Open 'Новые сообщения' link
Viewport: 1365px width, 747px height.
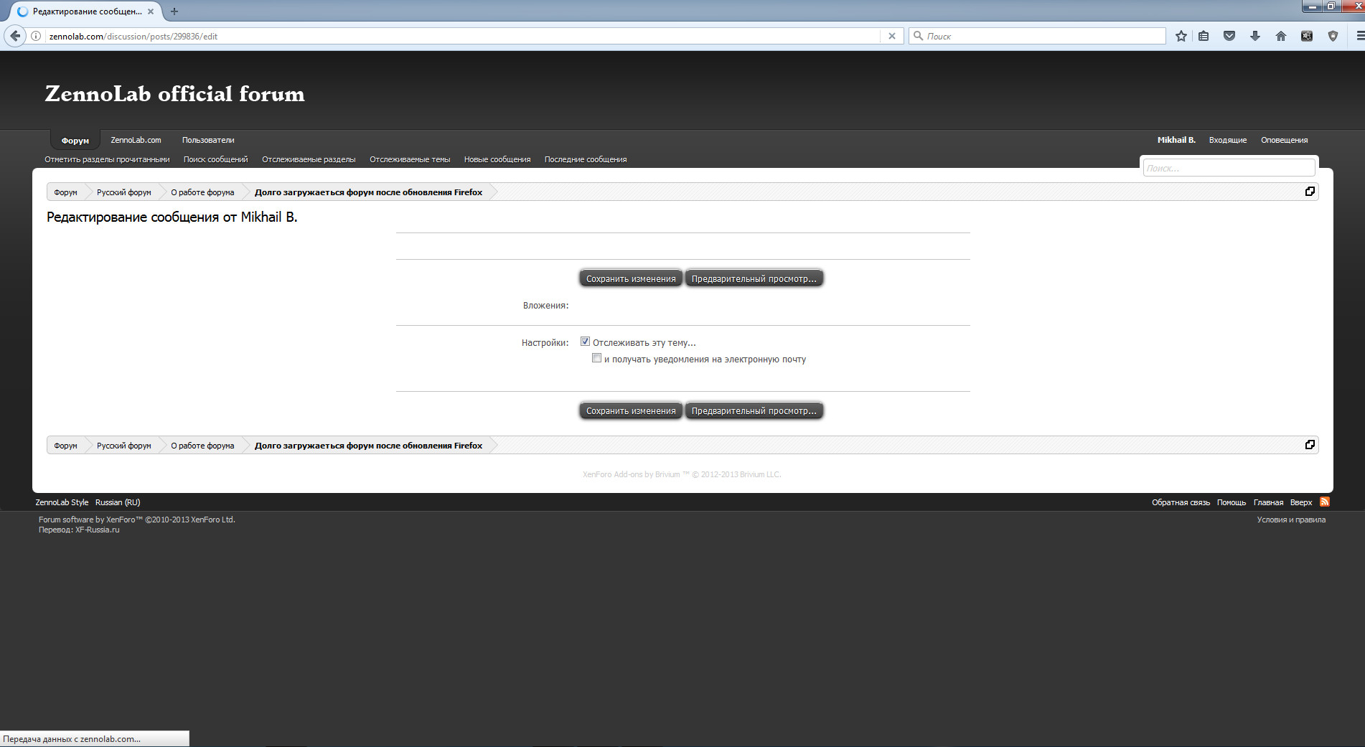pyautogui.click(x=497, y=159)
